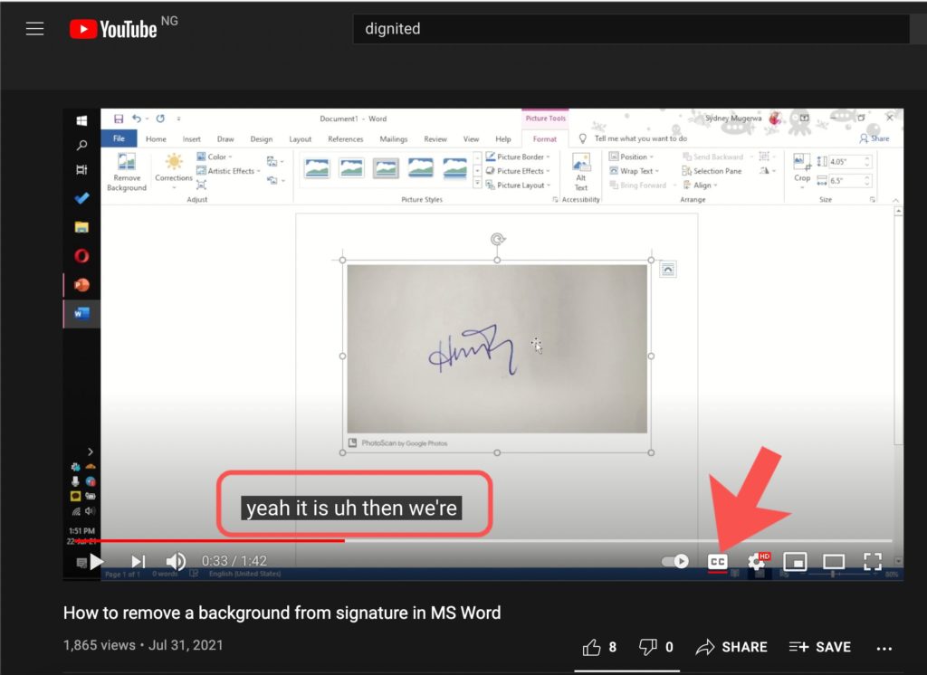This screenshot has height=675, width=927.
Task: Open the Design ribbon tab
Action: [262, 139]
